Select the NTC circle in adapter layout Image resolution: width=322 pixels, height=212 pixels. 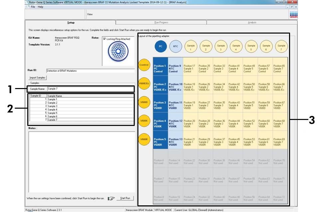[176, 46]
